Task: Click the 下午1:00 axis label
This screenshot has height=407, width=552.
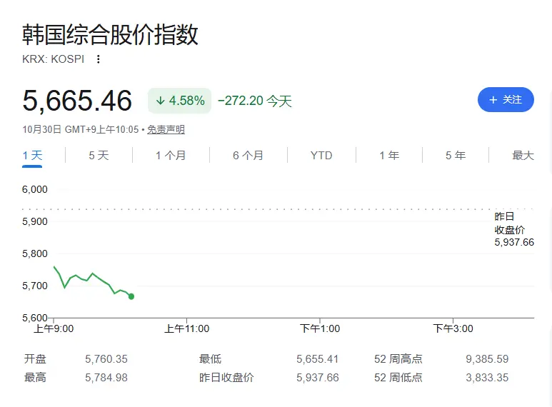Action: pyautogui.click(x=320, y=328)
